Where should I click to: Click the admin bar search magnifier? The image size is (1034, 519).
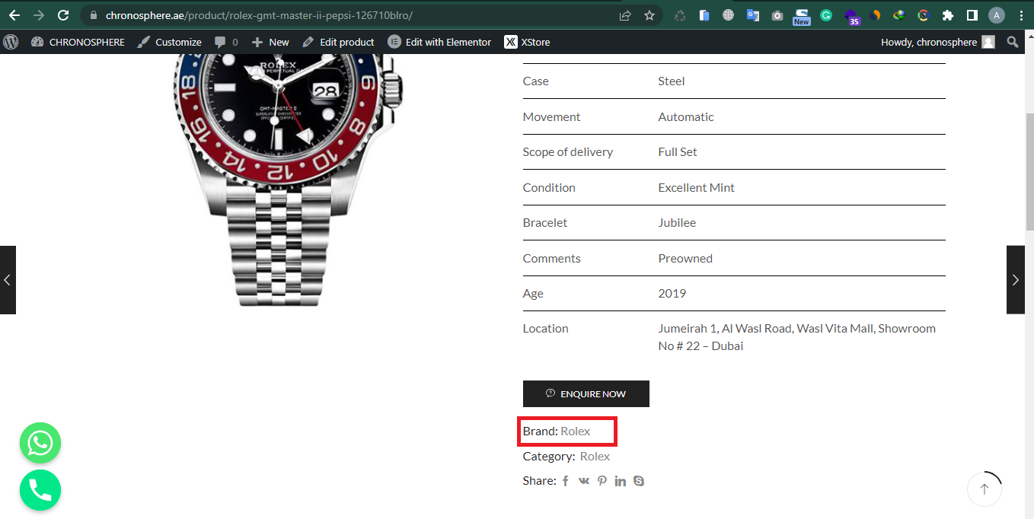[1013, 42]
